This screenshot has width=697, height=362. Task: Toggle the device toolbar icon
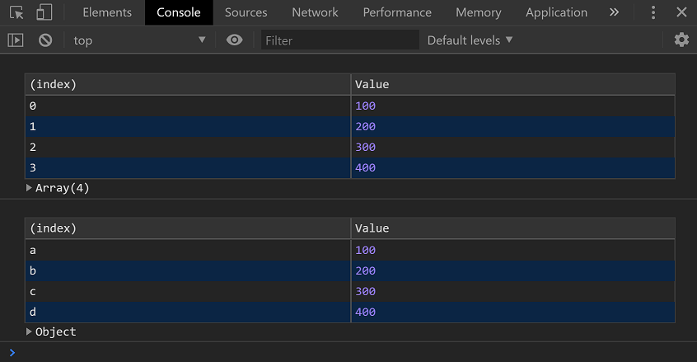44,12
